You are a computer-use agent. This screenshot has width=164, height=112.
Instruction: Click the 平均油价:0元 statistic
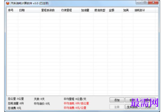pos(42,104)
